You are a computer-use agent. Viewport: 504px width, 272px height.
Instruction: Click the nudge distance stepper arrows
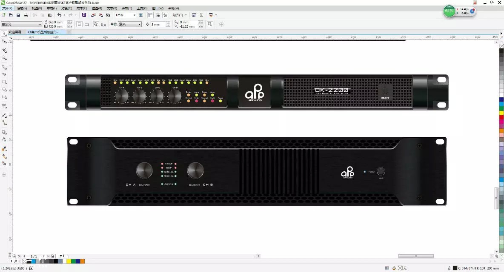pos(168,24)
